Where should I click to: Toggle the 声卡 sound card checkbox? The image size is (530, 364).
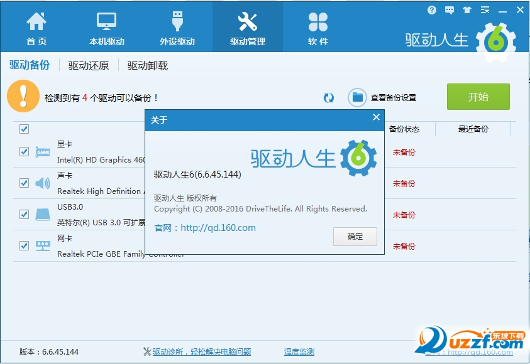point(24,183)
